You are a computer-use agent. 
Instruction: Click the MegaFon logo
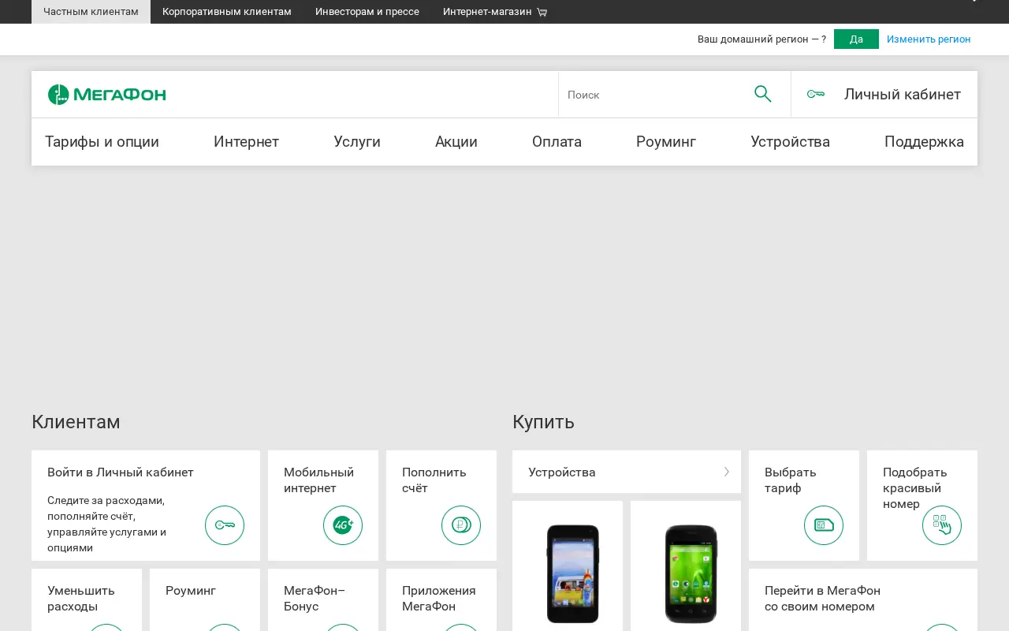[107, 95]
